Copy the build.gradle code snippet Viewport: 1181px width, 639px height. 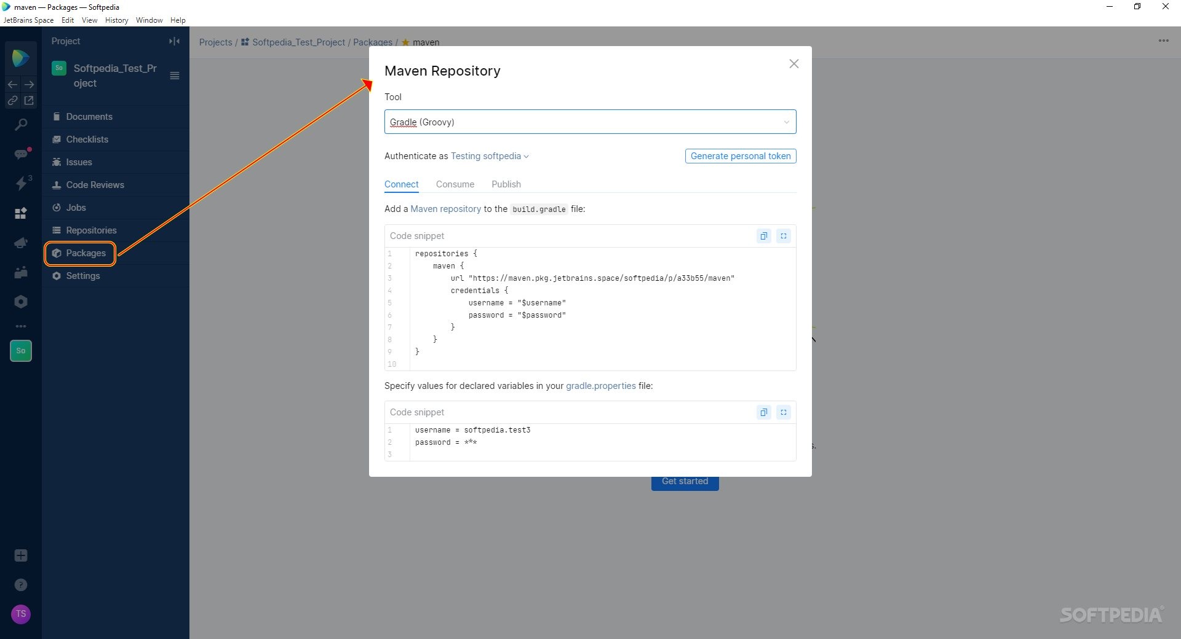point(764,236)
